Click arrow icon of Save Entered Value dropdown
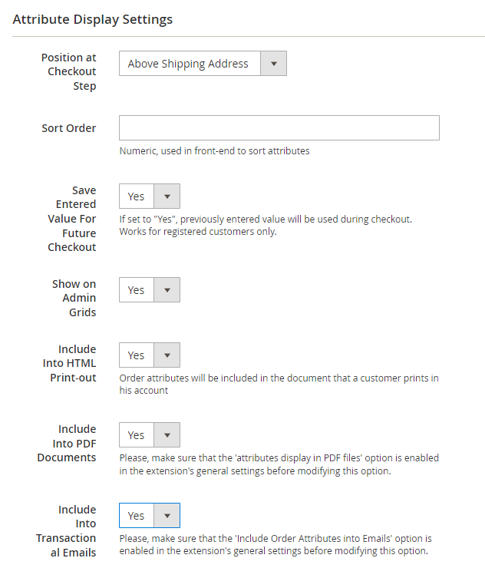Screen dimensions: 485x568 click(167, 196)
